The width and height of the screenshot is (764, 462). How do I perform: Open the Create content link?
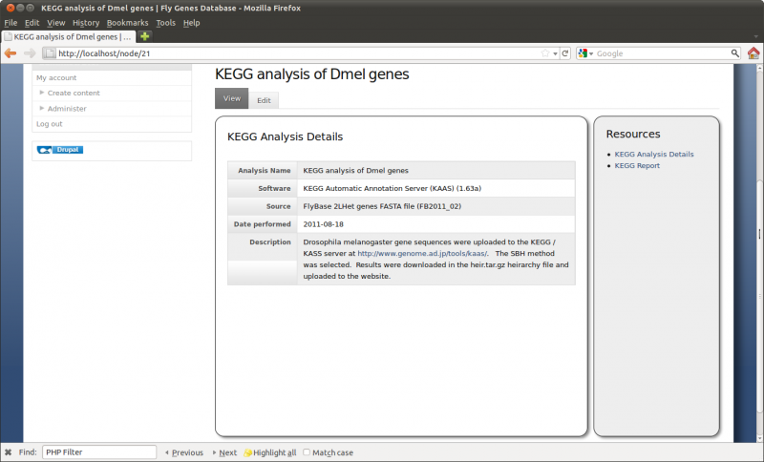[x=74, y=93]
